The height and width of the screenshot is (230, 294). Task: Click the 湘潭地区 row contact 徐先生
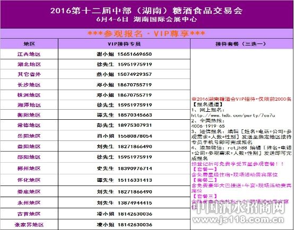[124, 105]
